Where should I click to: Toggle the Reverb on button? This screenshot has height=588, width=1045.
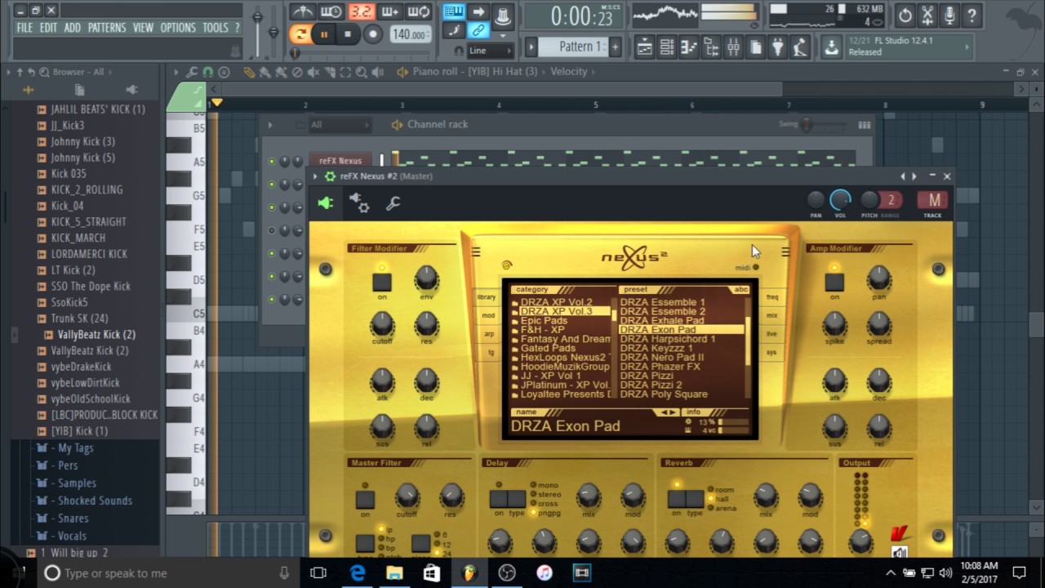pyautogui.click(x=676, y=499)
